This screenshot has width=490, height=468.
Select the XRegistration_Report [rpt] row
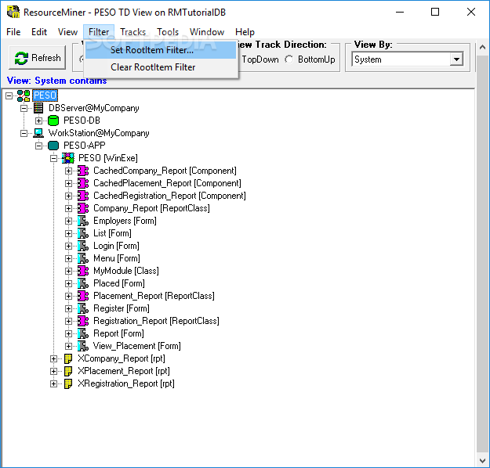[x=126, y=383]
